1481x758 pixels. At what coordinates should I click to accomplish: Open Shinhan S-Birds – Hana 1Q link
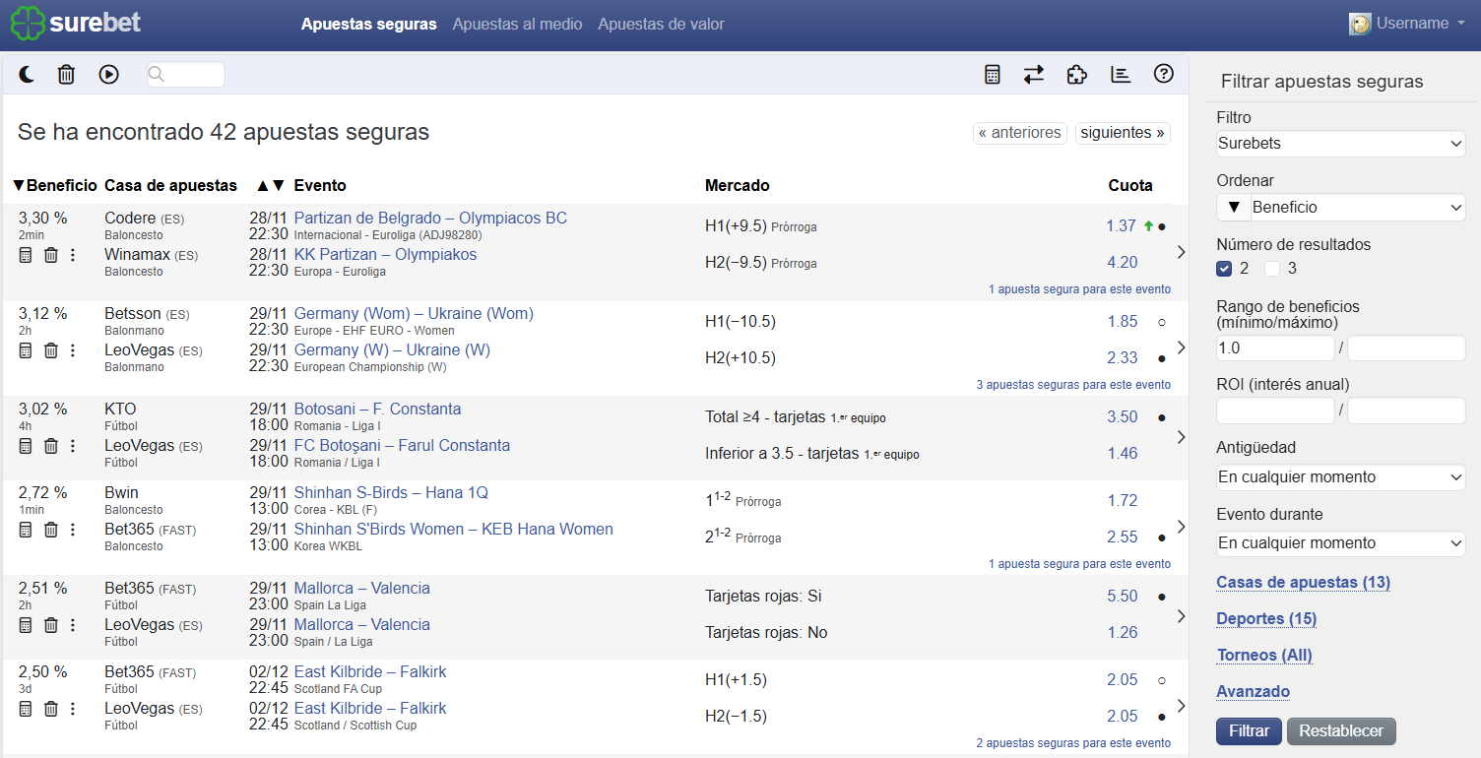[391, 492]
